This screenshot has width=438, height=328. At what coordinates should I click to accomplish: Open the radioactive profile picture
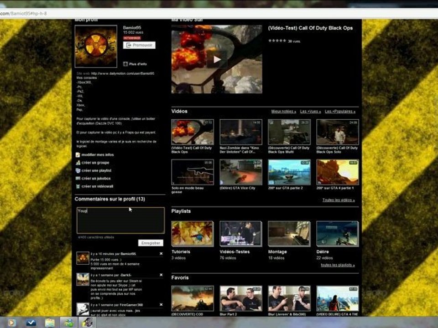96,46
